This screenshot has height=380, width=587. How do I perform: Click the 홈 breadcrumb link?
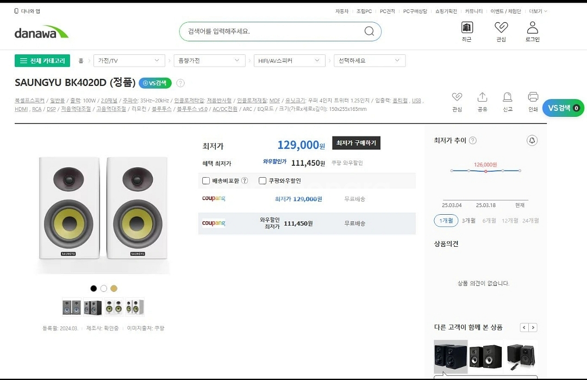tap(81, 61)
